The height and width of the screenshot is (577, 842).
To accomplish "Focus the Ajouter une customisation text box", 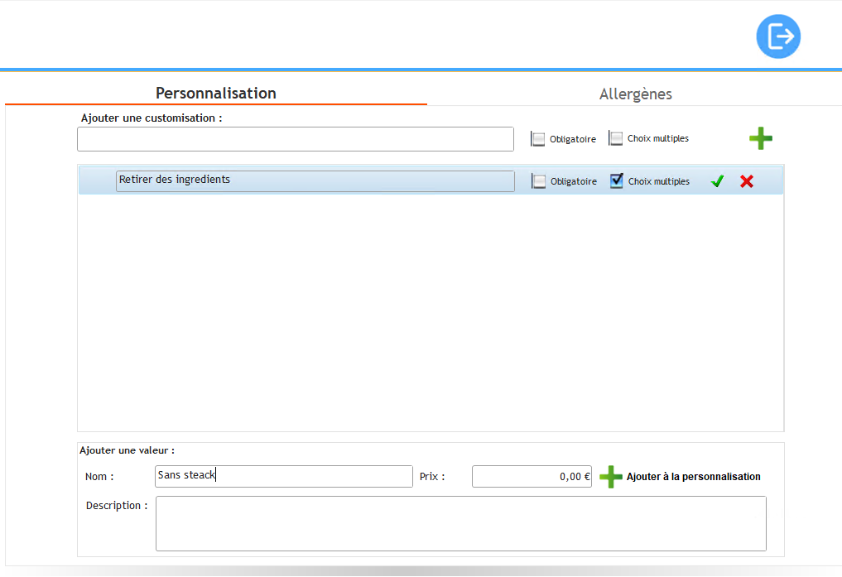I will click(x=296, y=139).
